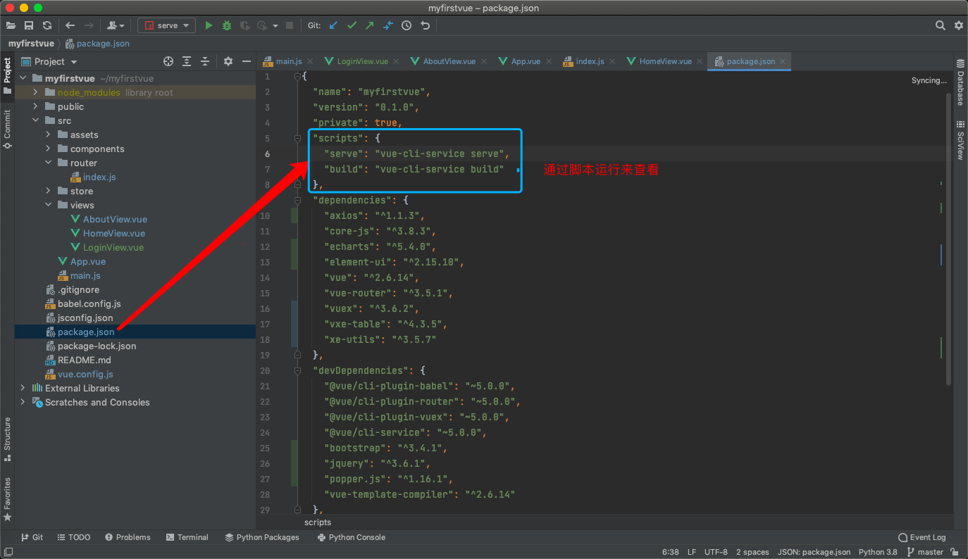Run the serve configuration with the green play icon
Viewport: 968px width, 559px height.
[x=209, y=25]
